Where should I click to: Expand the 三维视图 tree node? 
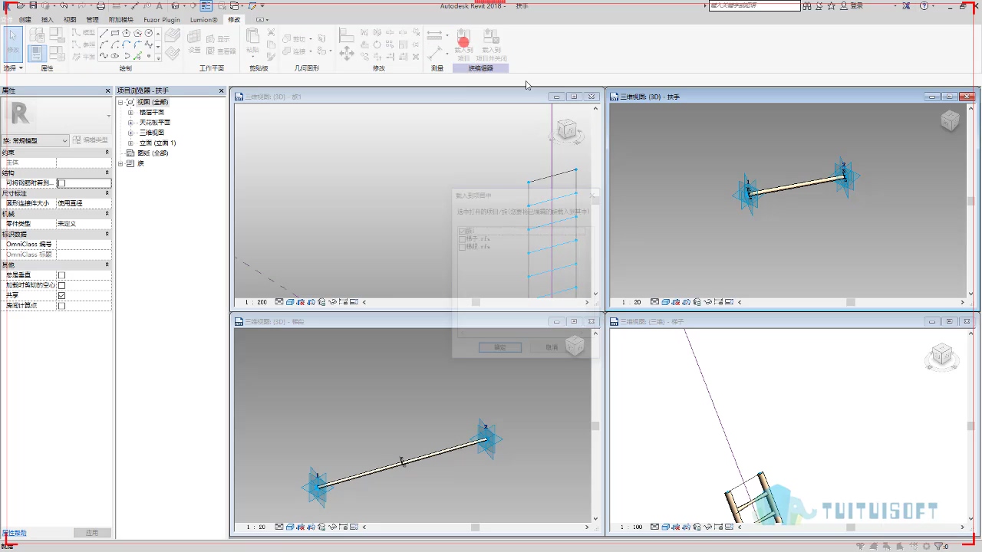130,133
